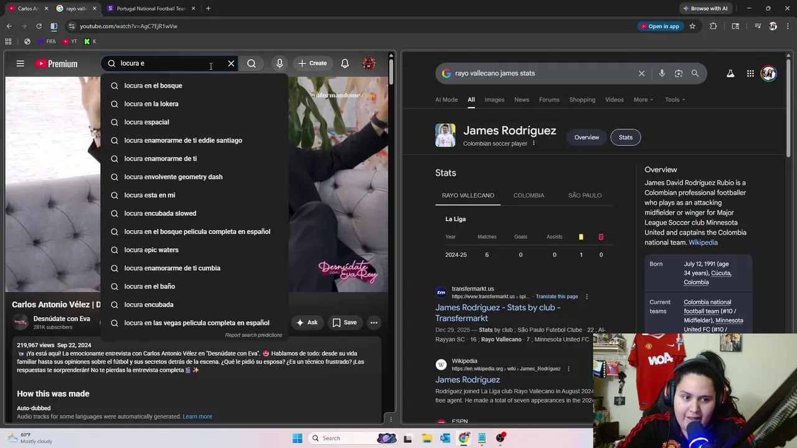Switch stats to the SÃO PAULO tab
Viewport: 797px width, 448px height.
585,195
